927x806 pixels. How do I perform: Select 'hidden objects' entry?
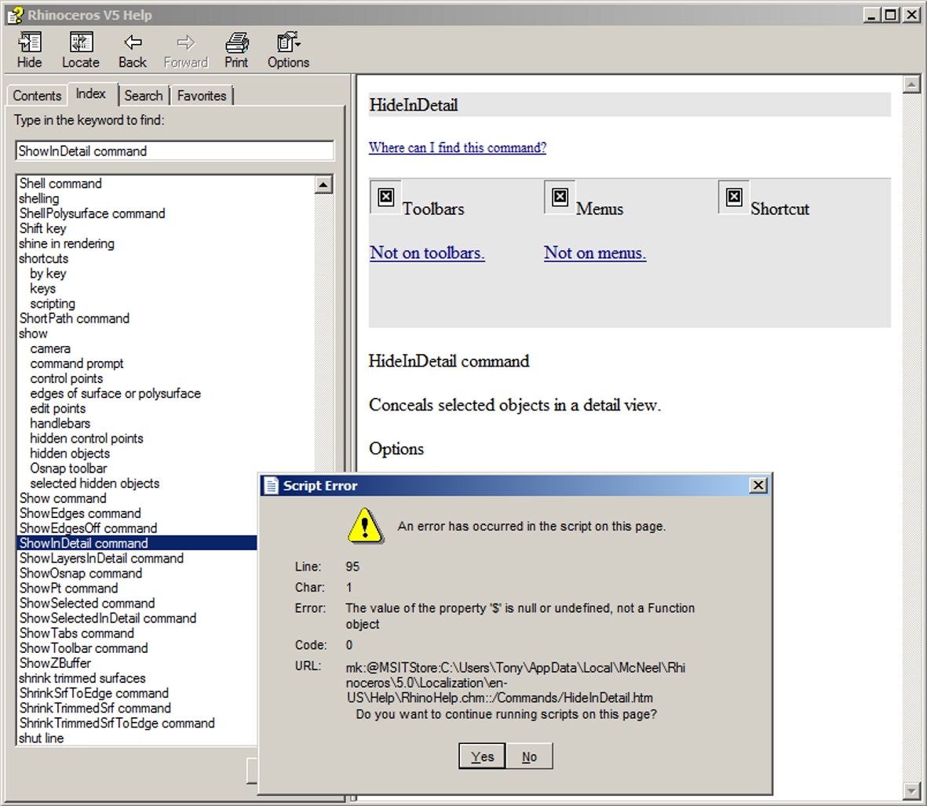pos(70,453)
